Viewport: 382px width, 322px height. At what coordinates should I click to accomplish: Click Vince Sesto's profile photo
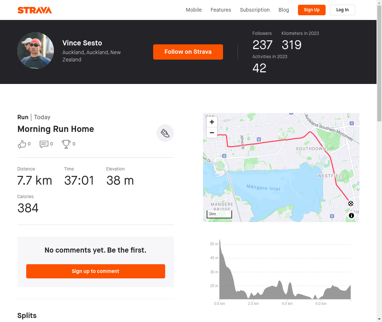36,51
